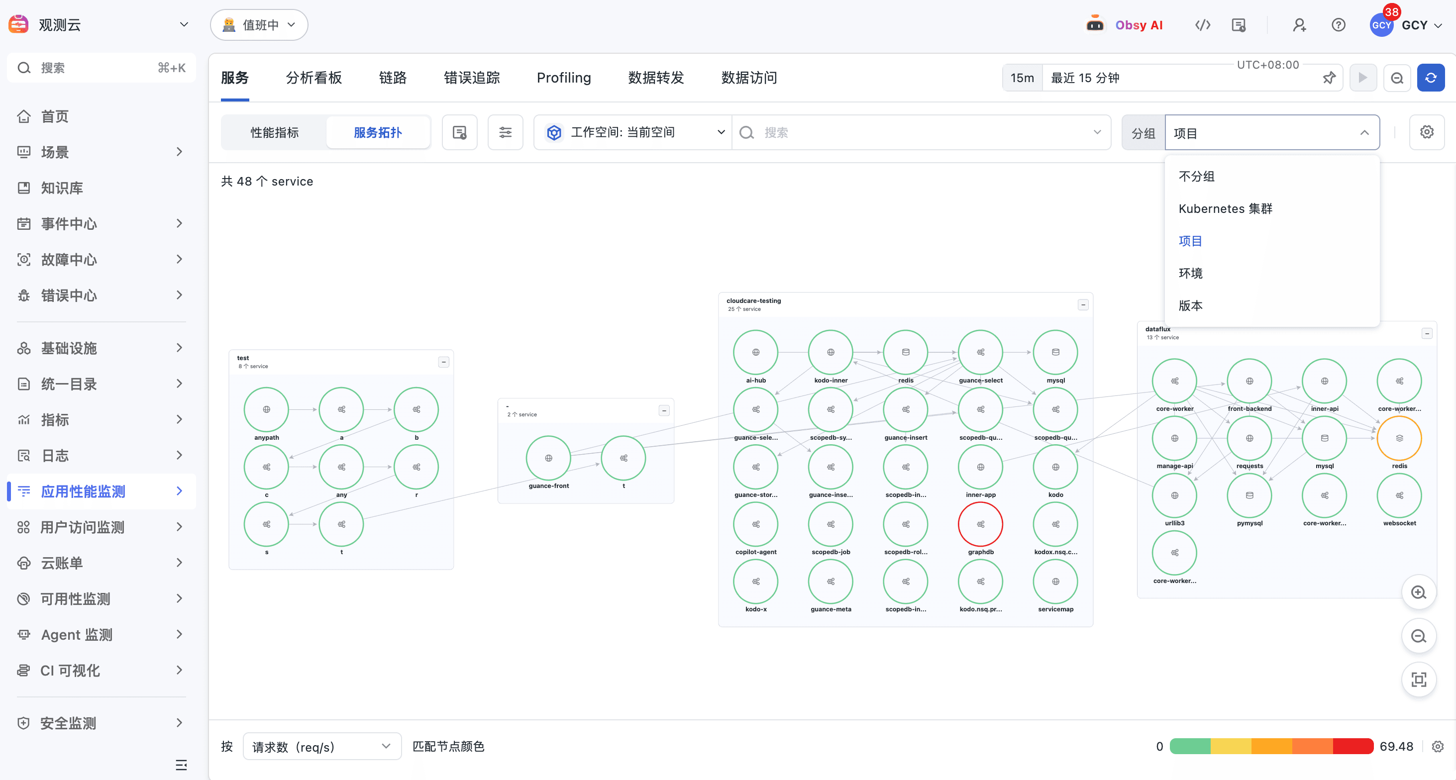Collapse the cloudcare-testing group box
Viewport: 1456px width, 780px height.
click(1083, 304)
